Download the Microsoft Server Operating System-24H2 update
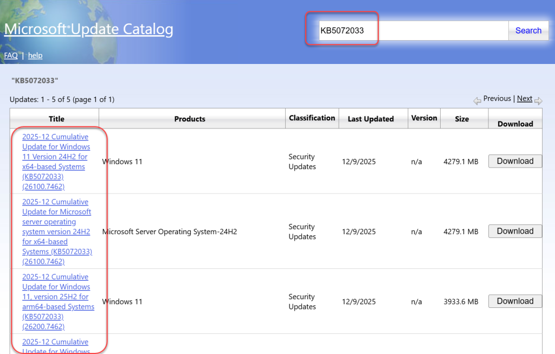The width and height of the screenshot is (555, 354). click(x=515, y=231)
